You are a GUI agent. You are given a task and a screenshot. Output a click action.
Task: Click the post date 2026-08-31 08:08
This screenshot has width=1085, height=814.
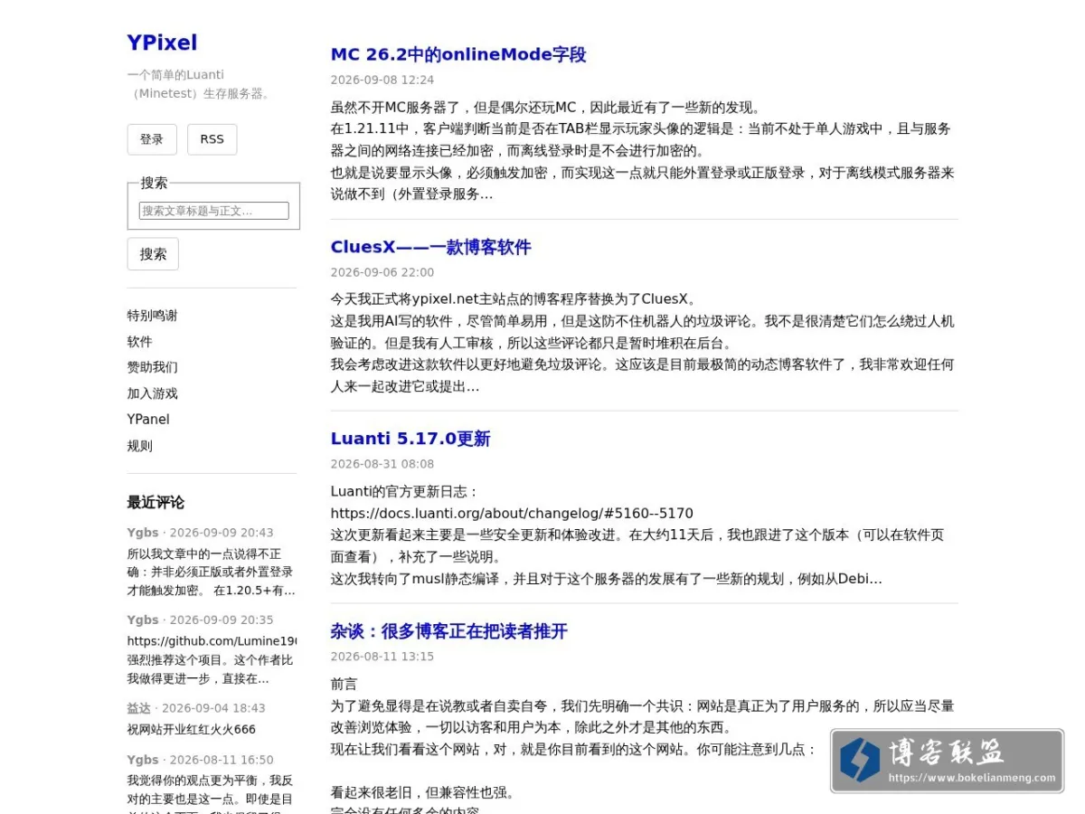pos(382,464)
